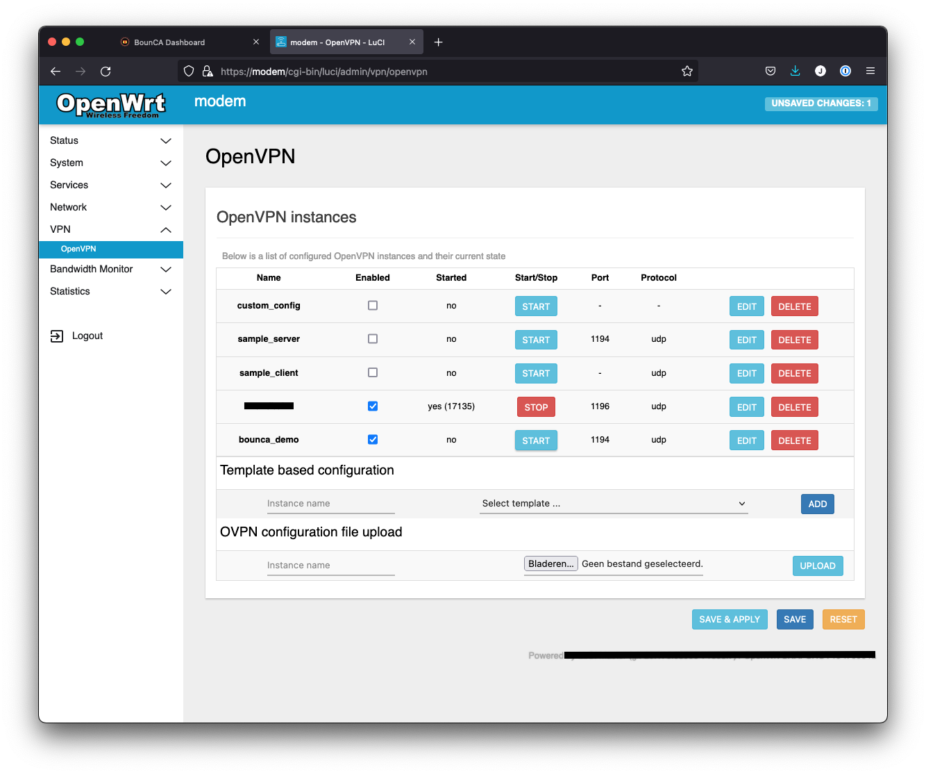Screen dimensions: 926x774
Task: Expand the Network menu
Action: (111, 208)
